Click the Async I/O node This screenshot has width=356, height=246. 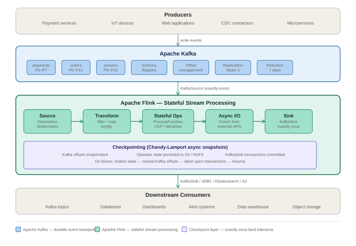(229, 121)
